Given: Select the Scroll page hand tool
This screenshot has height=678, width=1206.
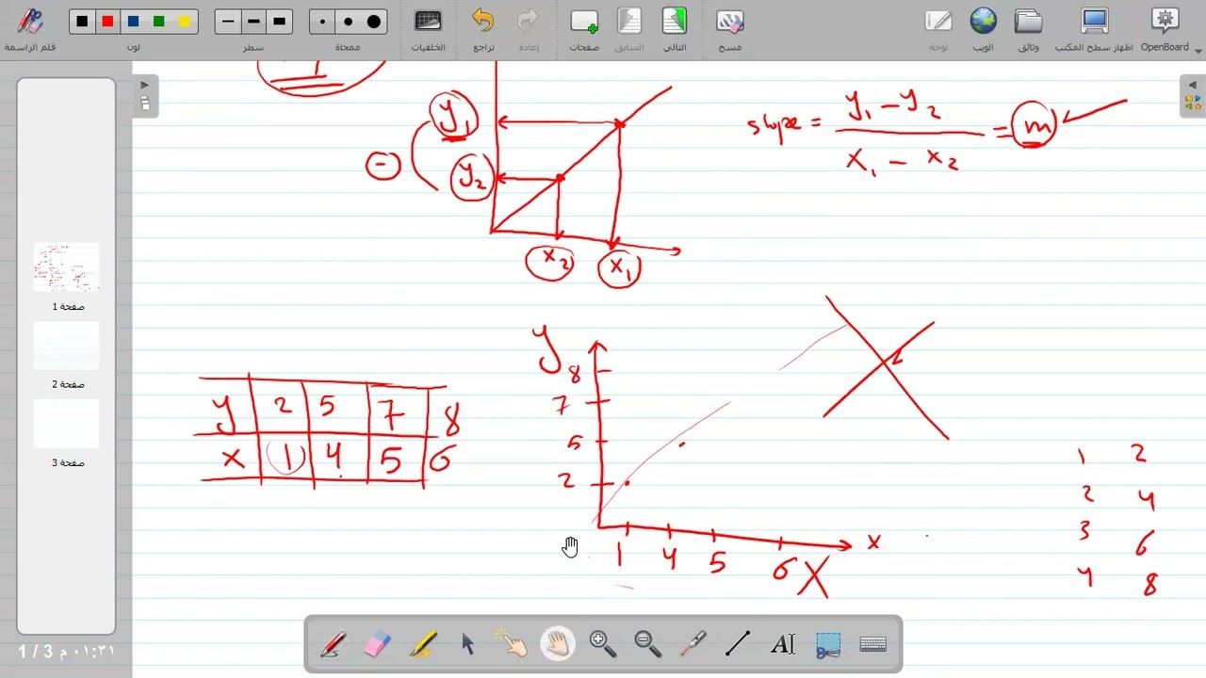Looking at the screenshot, I should pos(558,644).
